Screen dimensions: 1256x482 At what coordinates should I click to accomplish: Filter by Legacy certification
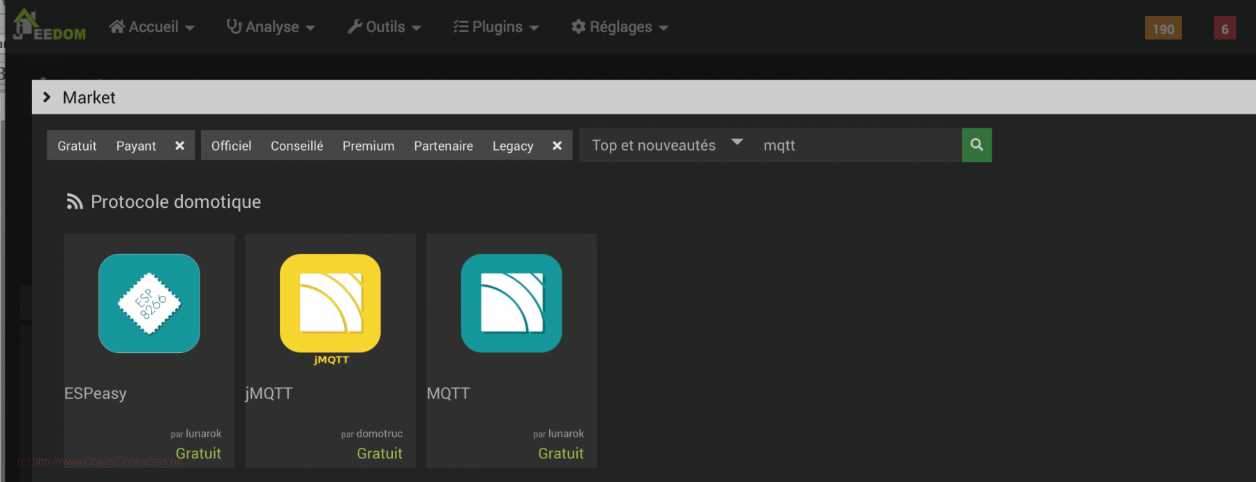[x=513, y=146]
